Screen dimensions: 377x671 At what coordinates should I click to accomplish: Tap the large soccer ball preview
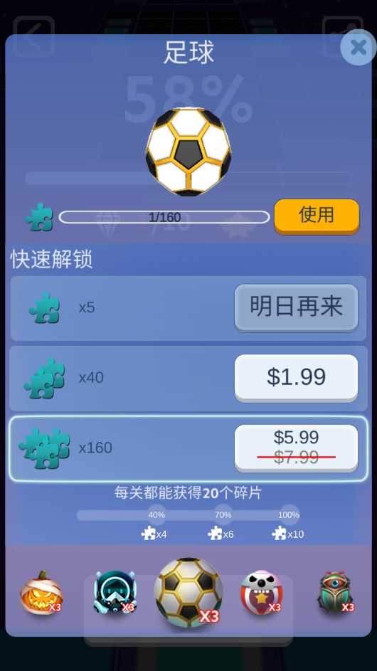click(188, 152)
